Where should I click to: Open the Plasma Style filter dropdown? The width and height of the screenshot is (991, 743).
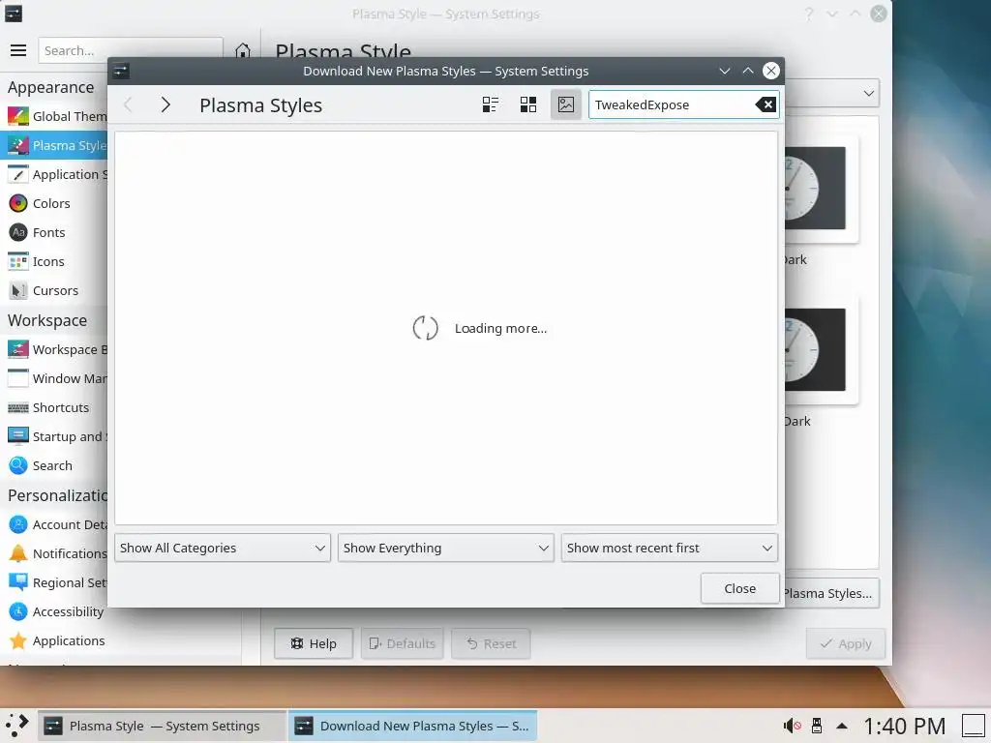831,93
